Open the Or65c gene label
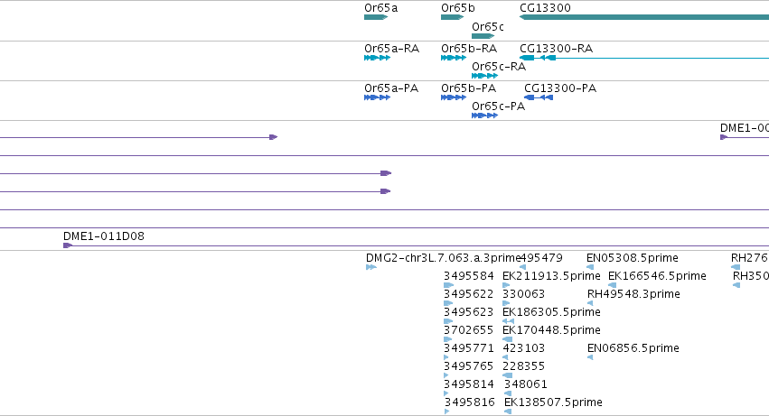 tap(487, 27)
